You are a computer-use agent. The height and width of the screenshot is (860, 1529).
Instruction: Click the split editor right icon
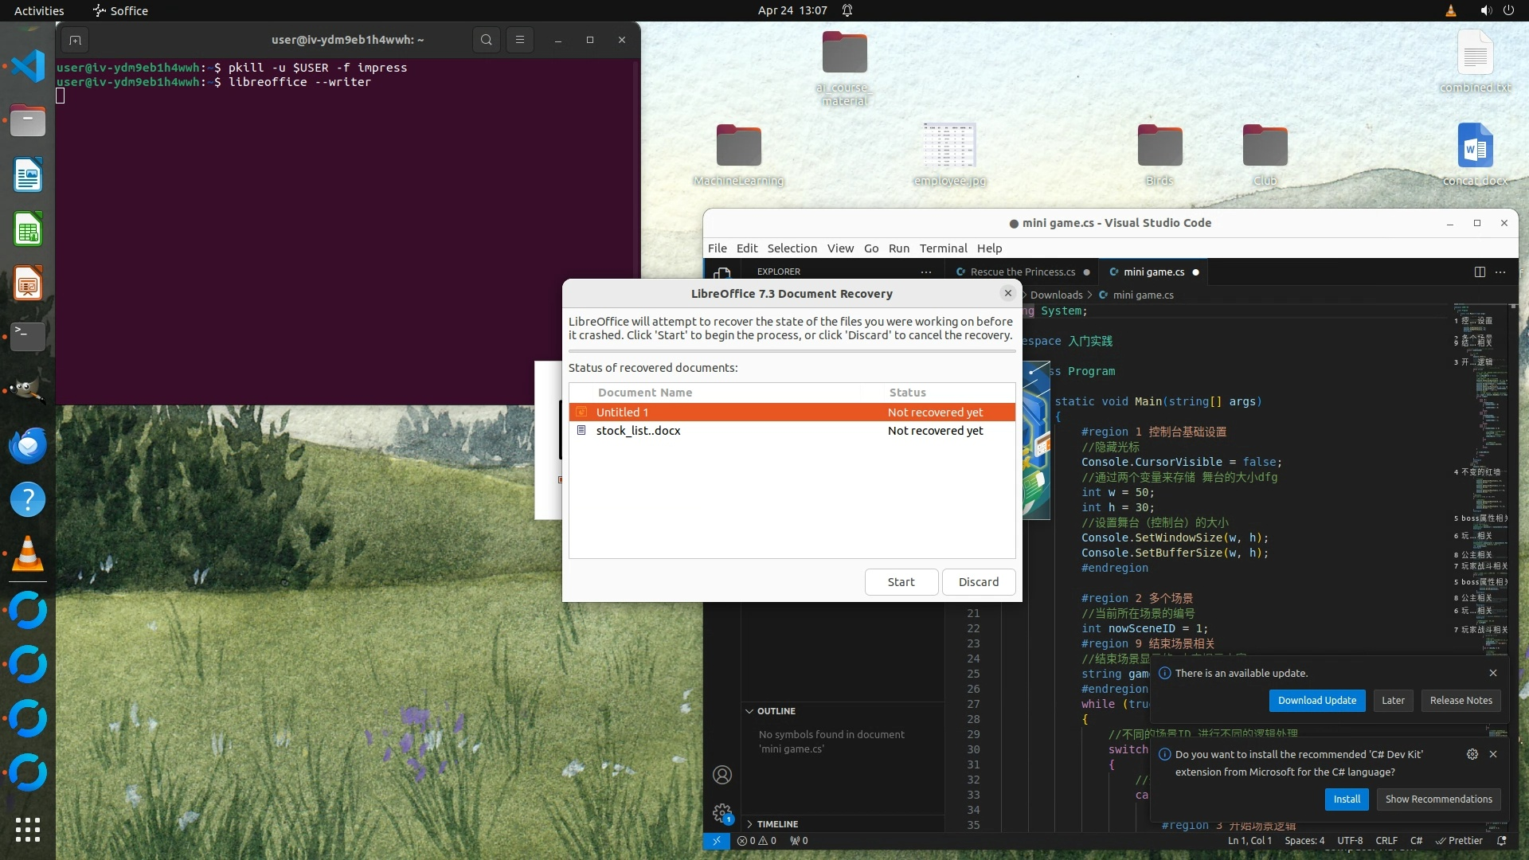coord(1480,272)
